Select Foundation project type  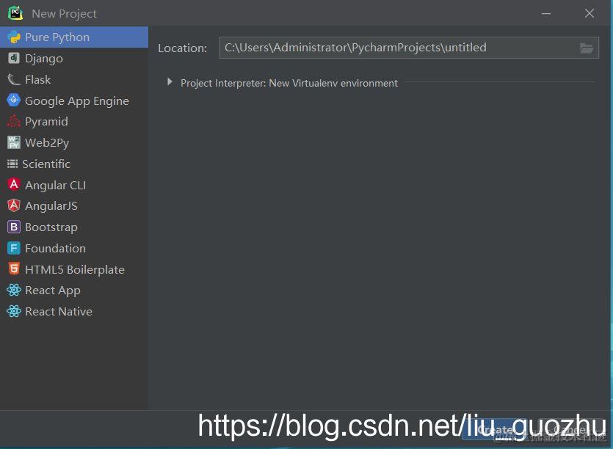[74, 248]
